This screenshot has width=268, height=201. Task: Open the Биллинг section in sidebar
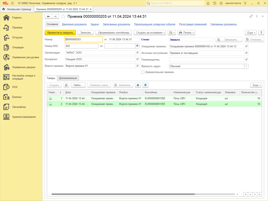[x=17, y=97]
